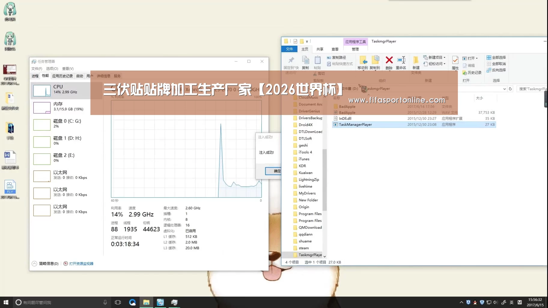Image resolution: width=548 pixels, height=308 pixels.
Task: Expand the address bar history dropdown
Action: pyautogui.click(x=504, y=89)
